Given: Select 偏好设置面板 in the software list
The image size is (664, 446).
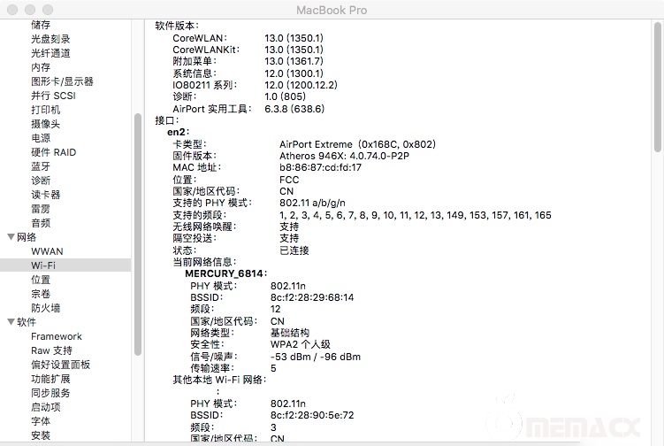Looking at the screenshot, I should (60, 365).
